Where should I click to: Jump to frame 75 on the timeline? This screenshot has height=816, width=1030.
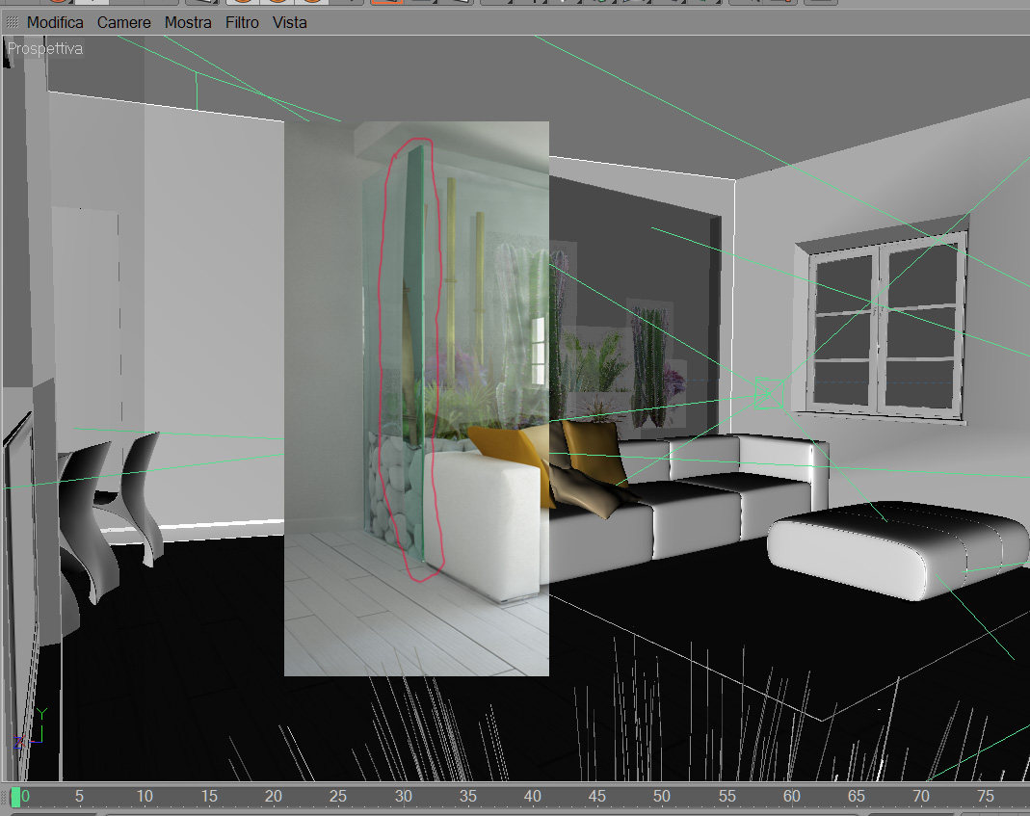pos(986,797)
